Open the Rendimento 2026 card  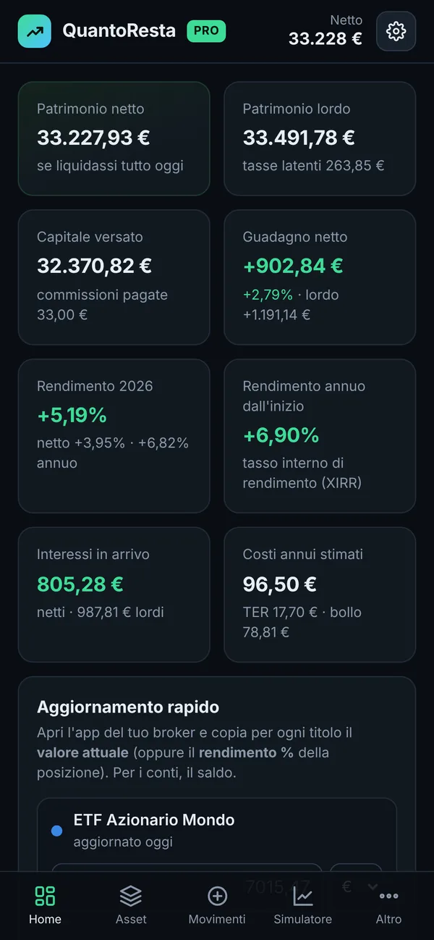tap(114, 436)
